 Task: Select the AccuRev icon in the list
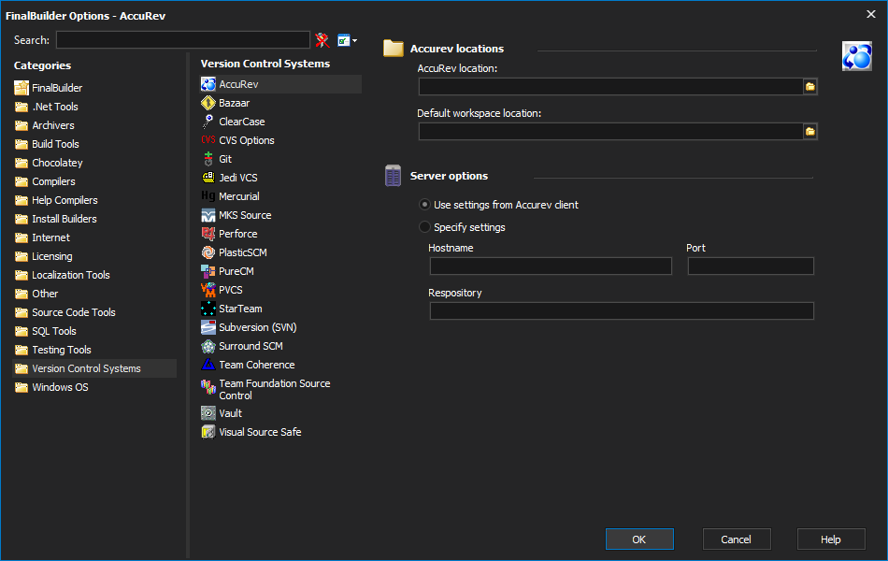(x=208, y=84)
